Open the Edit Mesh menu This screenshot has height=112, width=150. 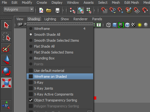pos(132,2)
